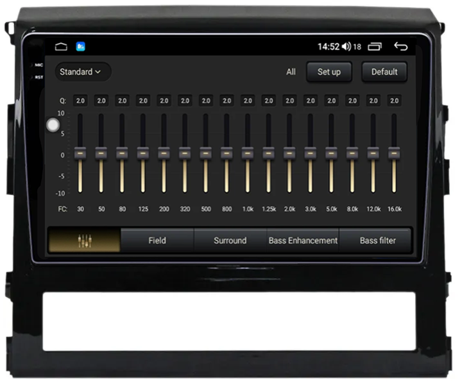Tap the Q value box above 80 Hz

122,101
